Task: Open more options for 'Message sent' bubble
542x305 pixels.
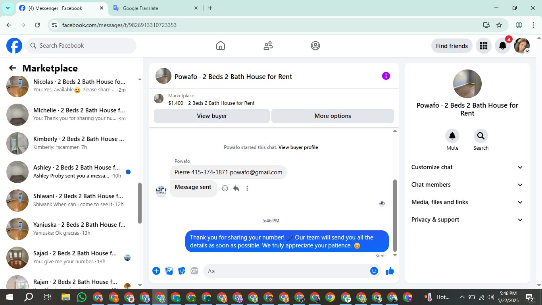Action: [247, 188]
